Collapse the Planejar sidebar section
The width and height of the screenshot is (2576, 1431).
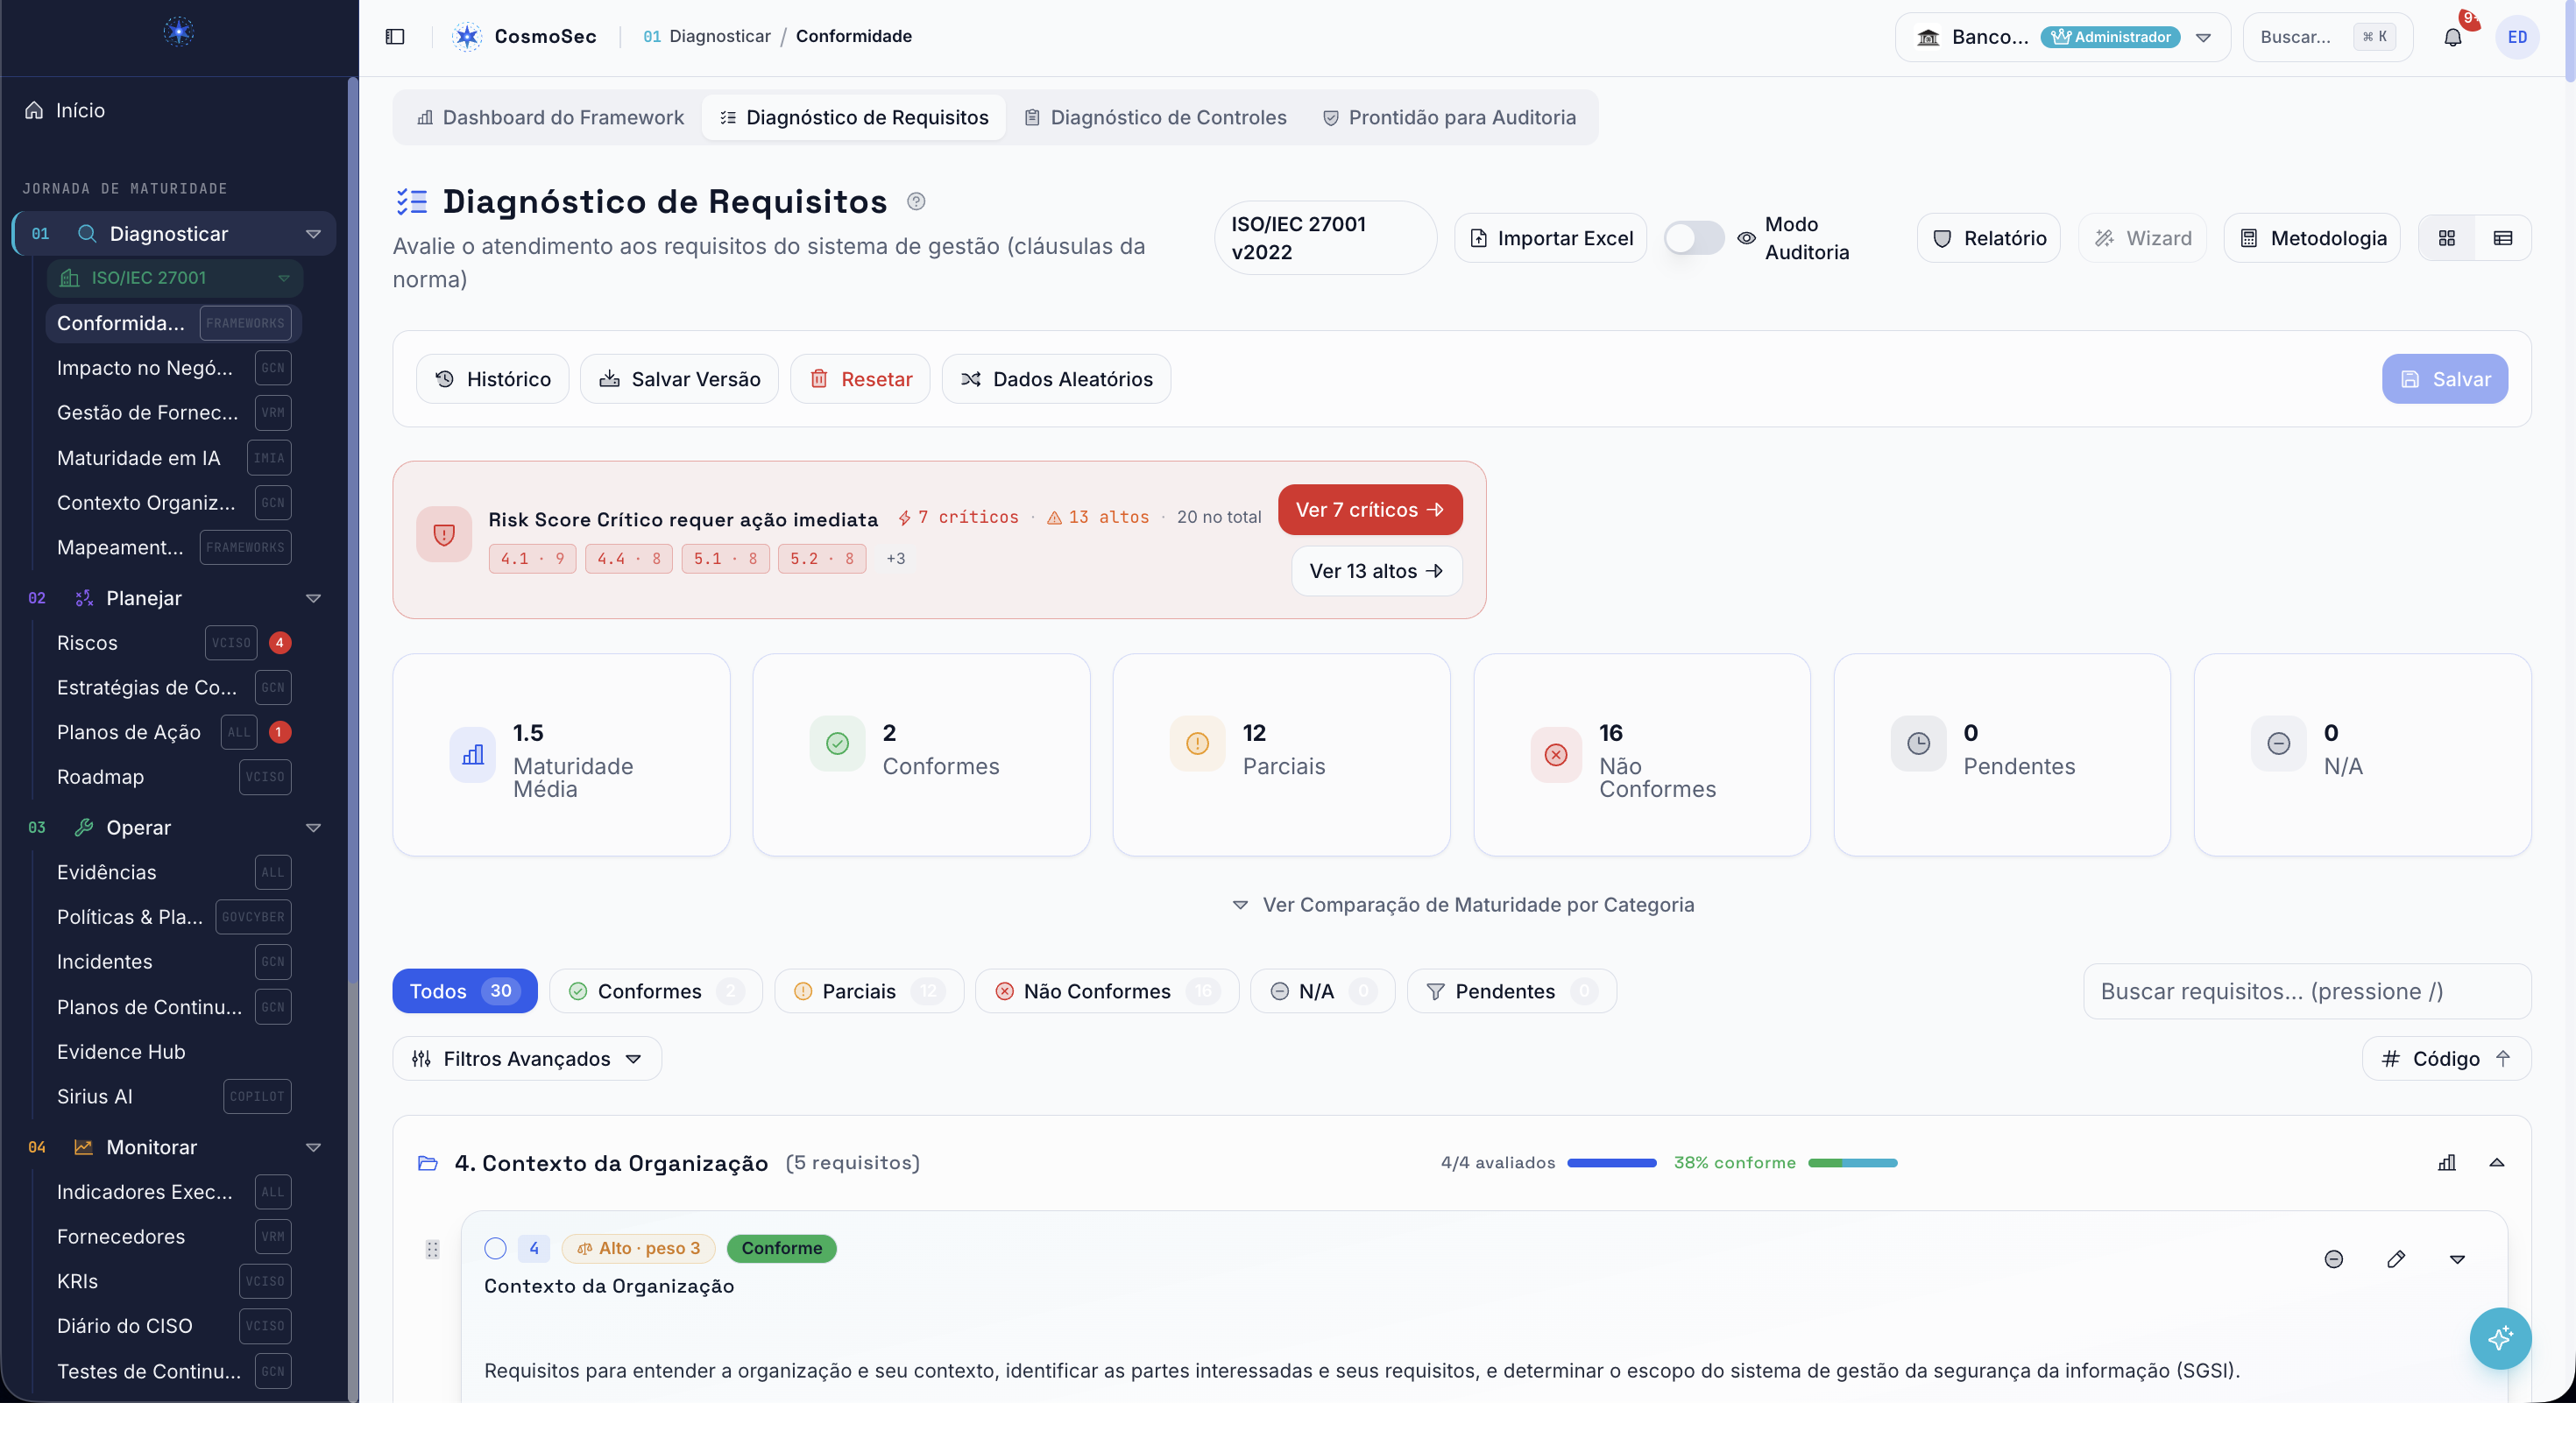pos(313,598)
